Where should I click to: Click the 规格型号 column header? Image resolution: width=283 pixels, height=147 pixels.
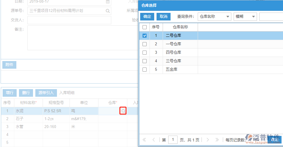56,103
